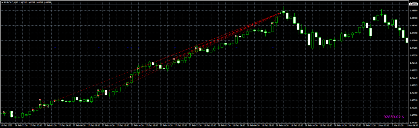Click the 1.48550 price axis label

coord(414,11)
